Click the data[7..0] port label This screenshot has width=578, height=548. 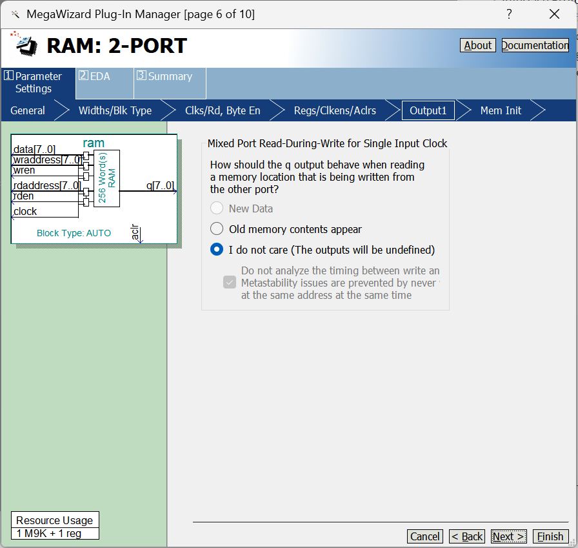[x=34, y=149]
